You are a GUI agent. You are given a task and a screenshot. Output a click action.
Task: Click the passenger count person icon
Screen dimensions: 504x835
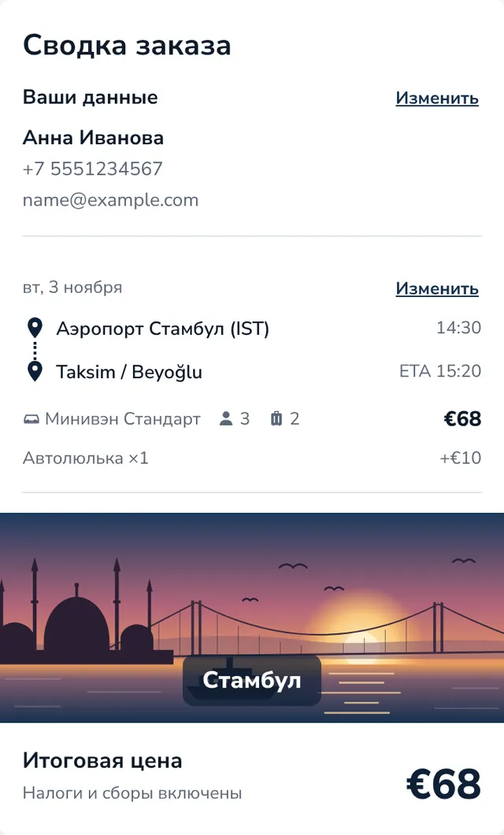(x=226, y=419)
